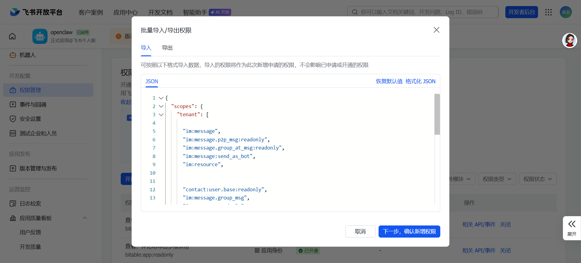Open the 权限类型 dropdown filter
The height and width of the screenshot is (263, 581).
click(497, 179)
